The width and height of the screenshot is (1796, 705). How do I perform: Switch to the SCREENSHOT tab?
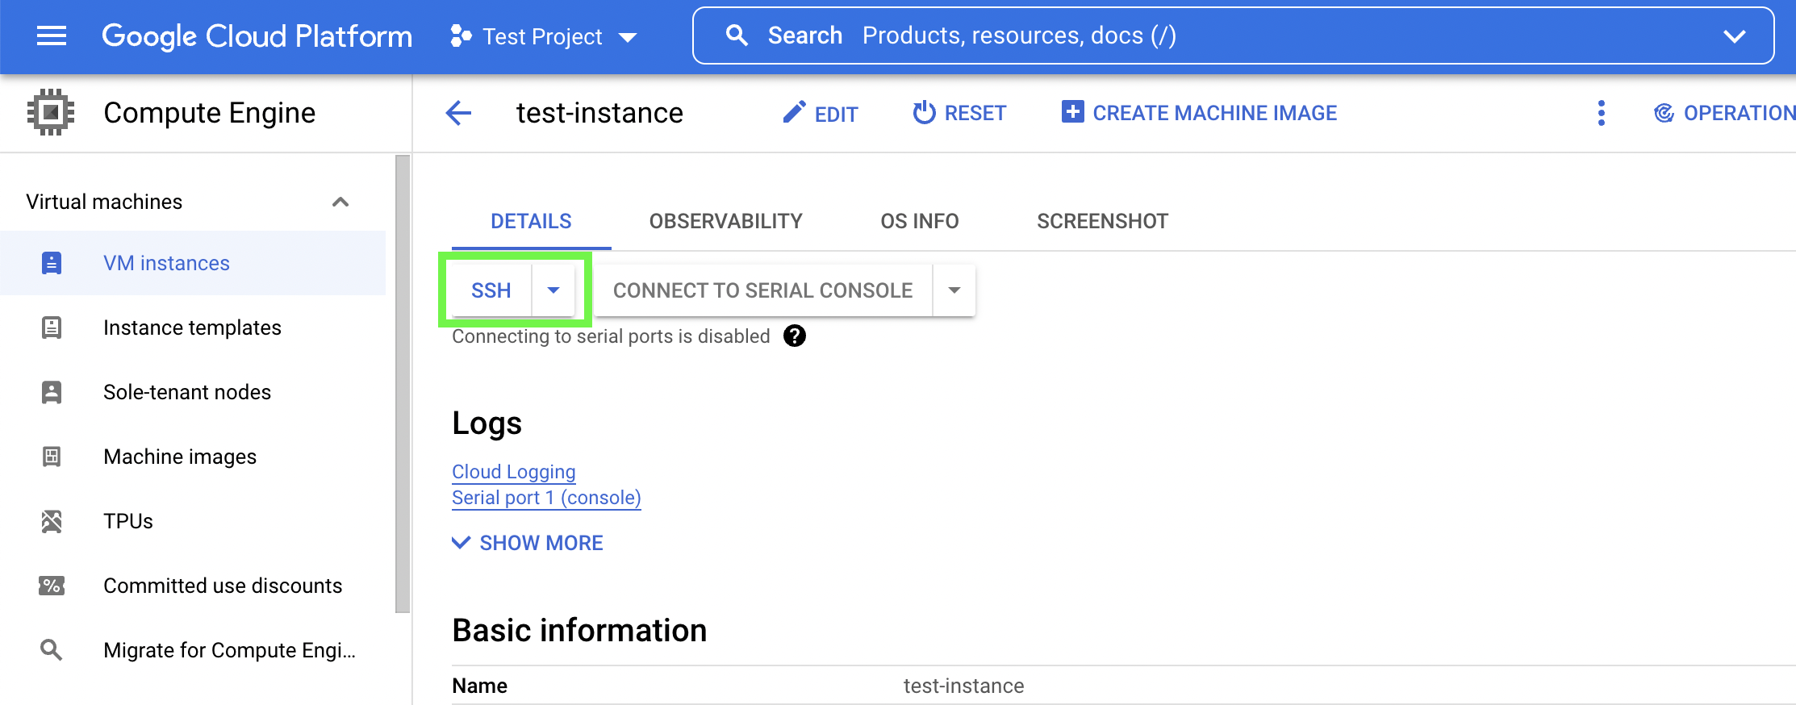(1102, 221)
